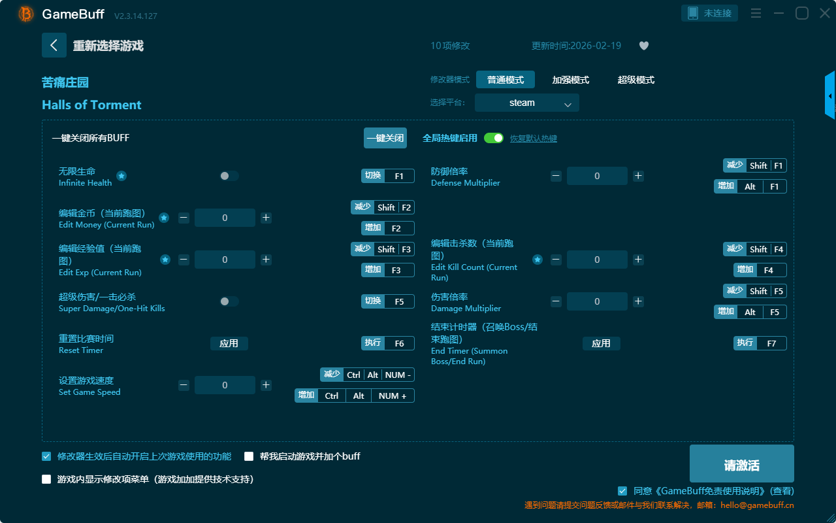Toggle Infinite Health switch on

229,176
